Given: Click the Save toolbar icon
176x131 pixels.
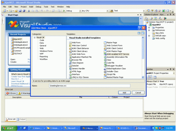Looking at the screenshot, I should point(20,11).
